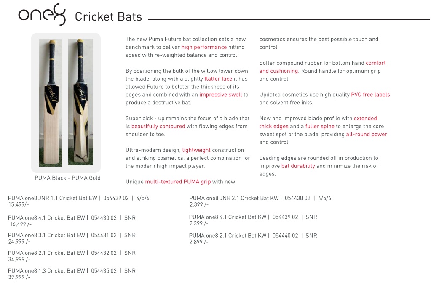Click the 'impressive swell' highlighted text
This screenshot has width=431, height=302.
[221, 95]
